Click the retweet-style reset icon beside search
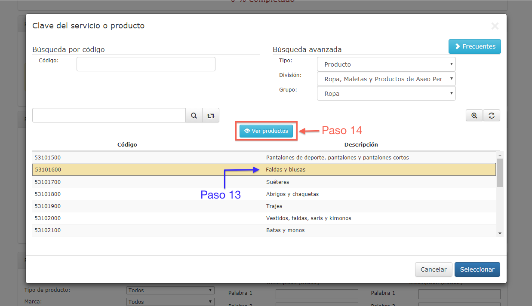 (x=210, y=116)
